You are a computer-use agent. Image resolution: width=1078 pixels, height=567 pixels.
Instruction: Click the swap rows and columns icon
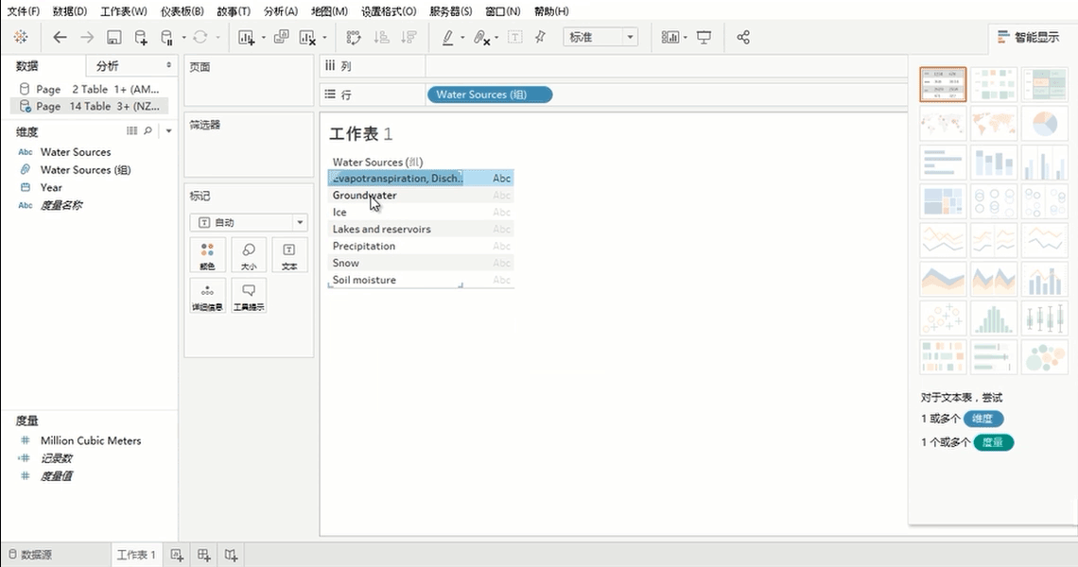[354, 37]
